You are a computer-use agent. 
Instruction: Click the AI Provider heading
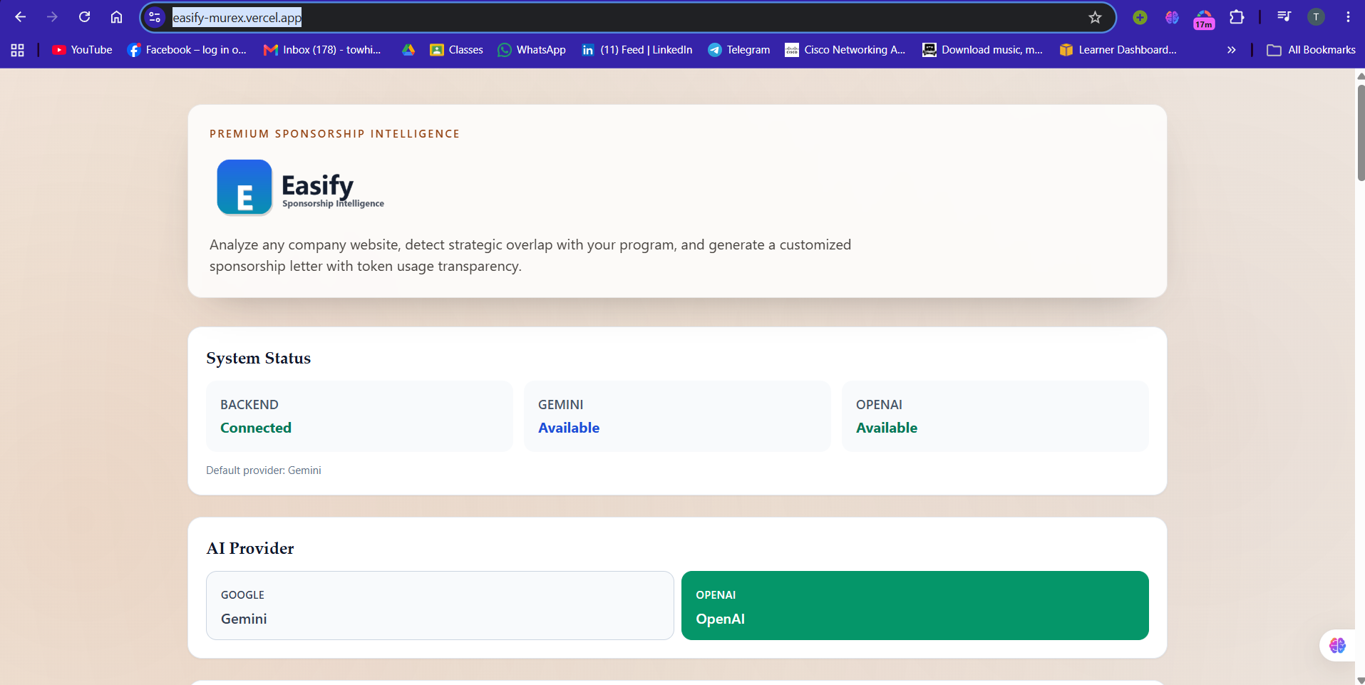coord(250,548)
